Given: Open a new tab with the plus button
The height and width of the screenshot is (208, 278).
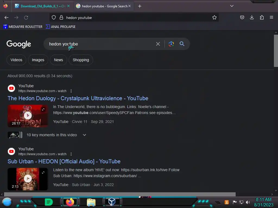Looking at the screenshot, I should [140, 6].
